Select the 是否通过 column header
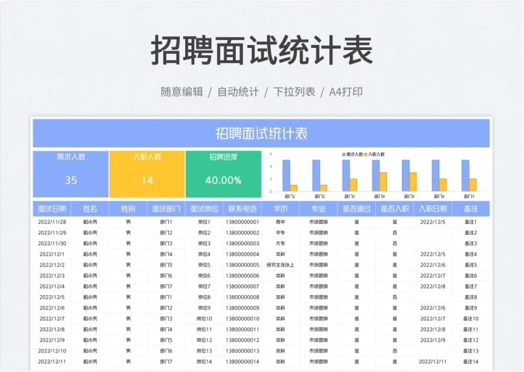Viewport: 524px width, 372px height. coord(356,209)
